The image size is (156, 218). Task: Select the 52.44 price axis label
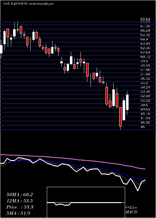145,96
